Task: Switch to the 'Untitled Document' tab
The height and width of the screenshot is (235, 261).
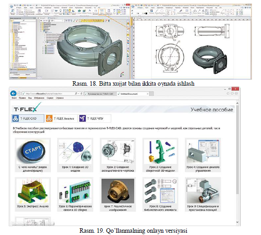Action: (133, 94)
